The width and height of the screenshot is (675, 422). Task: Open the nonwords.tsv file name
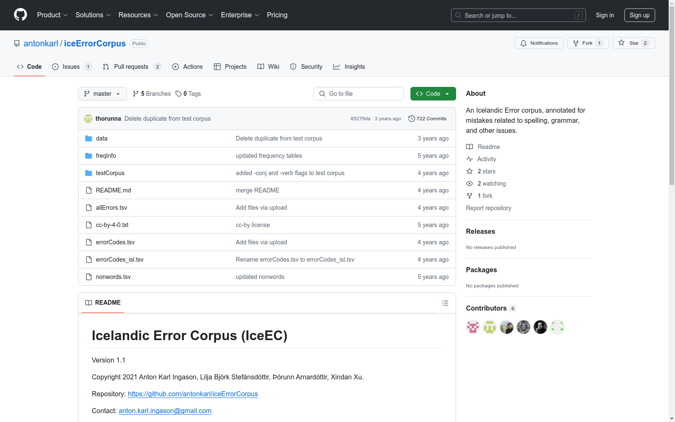(x=113, y=277)
